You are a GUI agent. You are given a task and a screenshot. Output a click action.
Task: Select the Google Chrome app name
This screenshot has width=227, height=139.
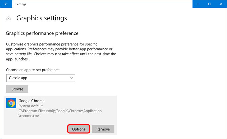31,101
